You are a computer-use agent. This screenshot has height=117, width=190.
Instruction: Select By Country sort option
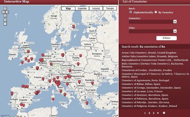point(156,12)
